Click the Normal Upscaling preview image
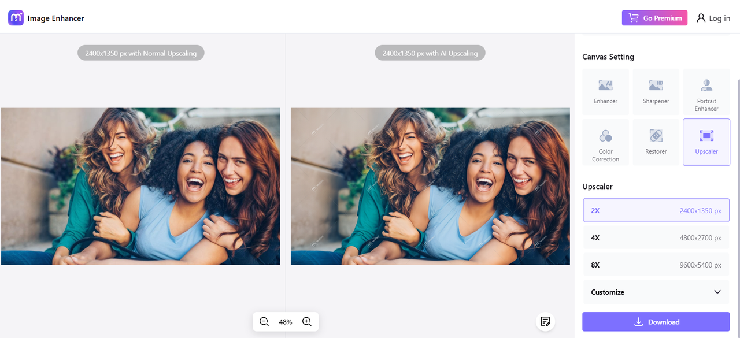This screenshot has width=740, height=338. 140,187
